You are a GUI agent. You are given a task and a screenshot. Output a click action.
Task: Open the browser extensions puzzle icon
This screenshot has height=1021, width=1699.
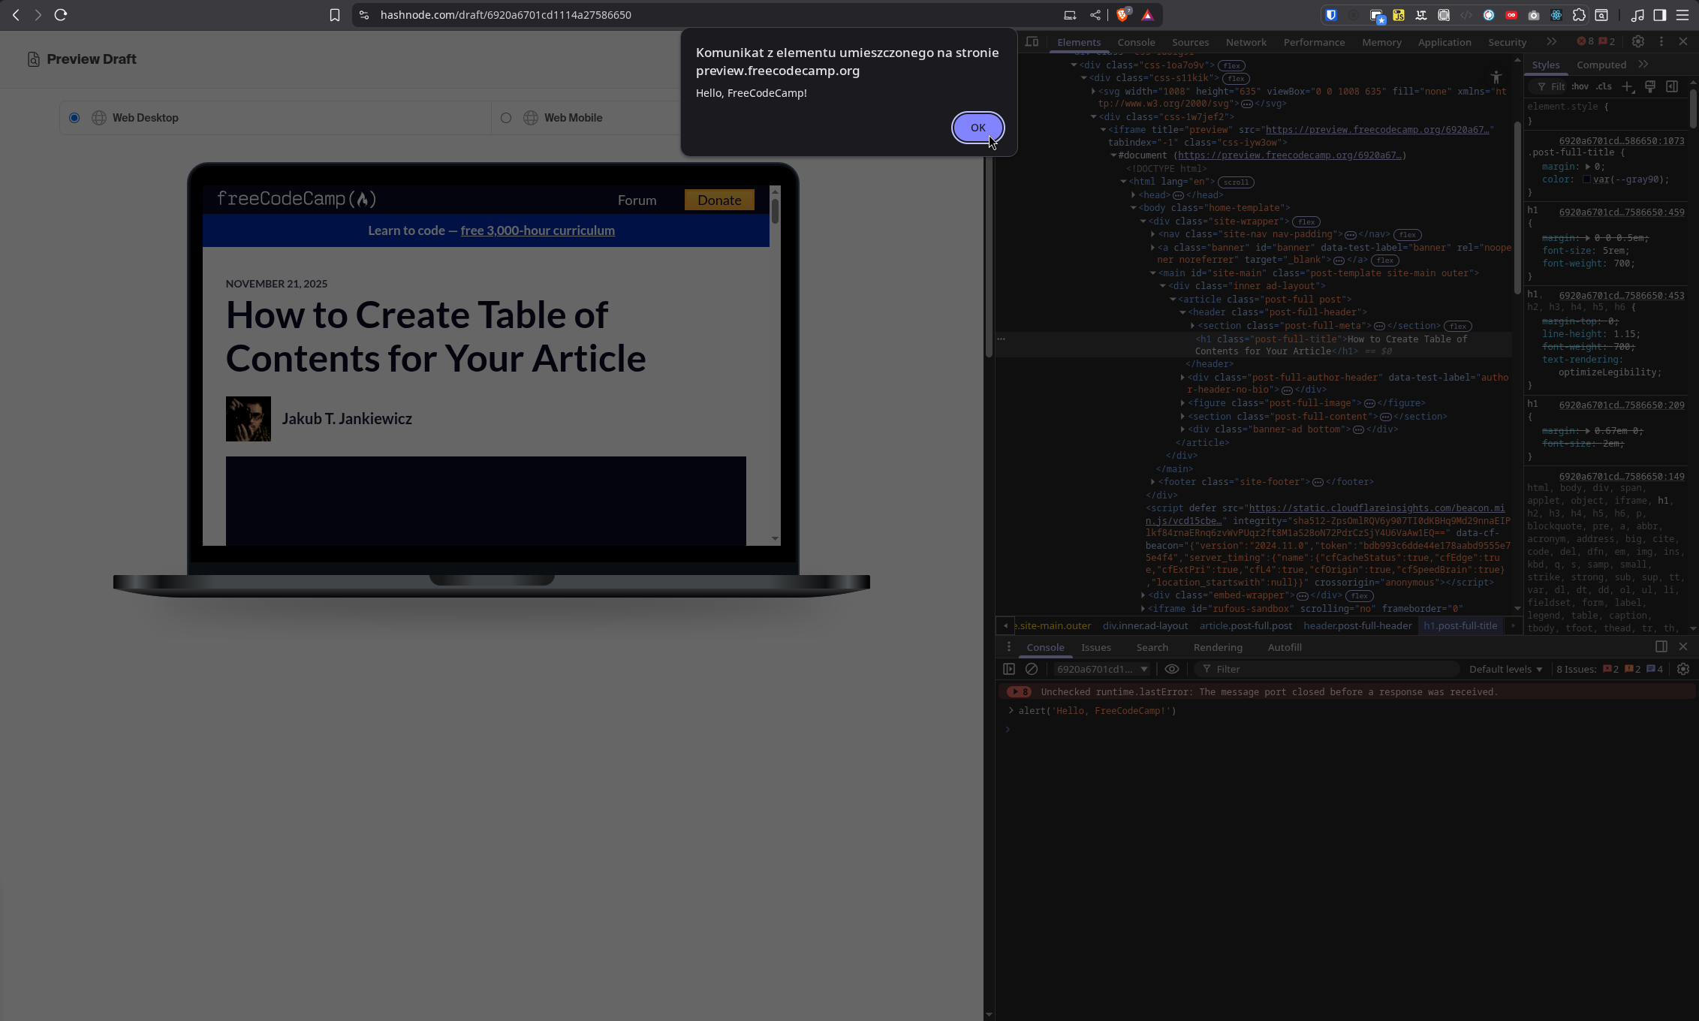(x=1579, y=15)
